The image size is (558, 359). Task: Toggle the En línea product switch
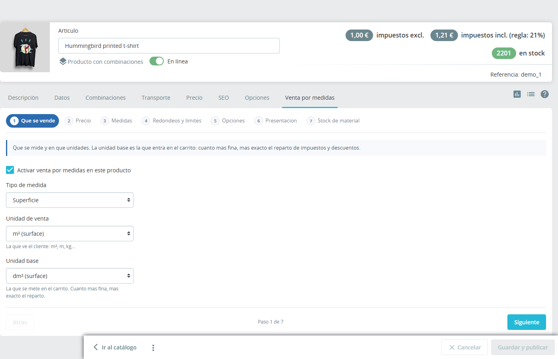[x=157, y=61]
